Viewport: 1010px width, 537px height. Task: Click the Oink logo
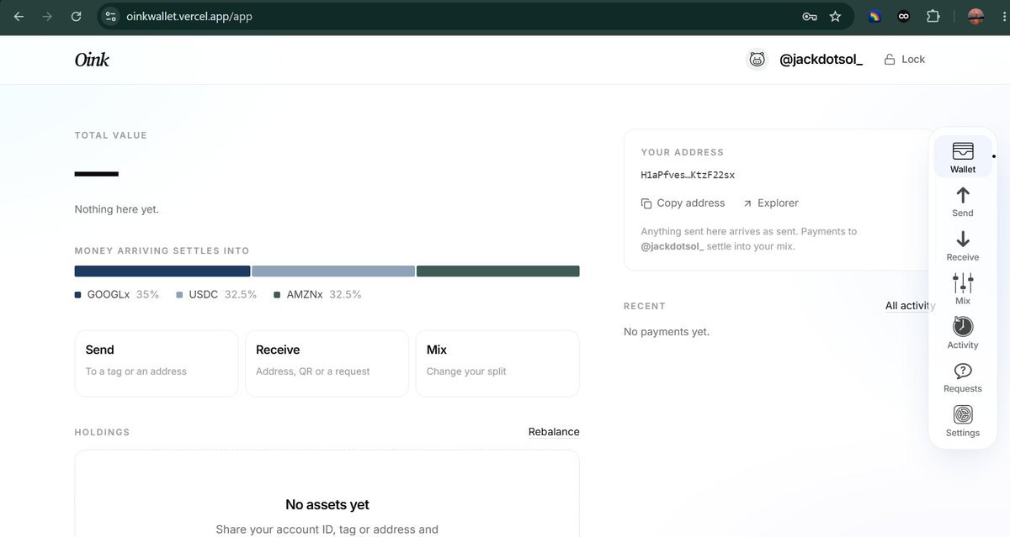(x=92, y=60)
